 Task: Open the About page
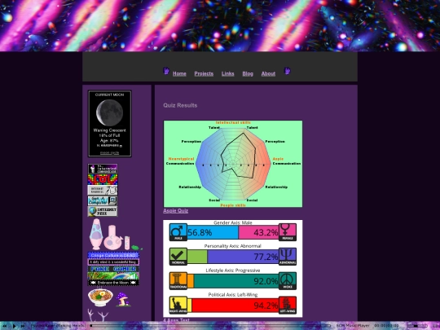pos(268,73)
